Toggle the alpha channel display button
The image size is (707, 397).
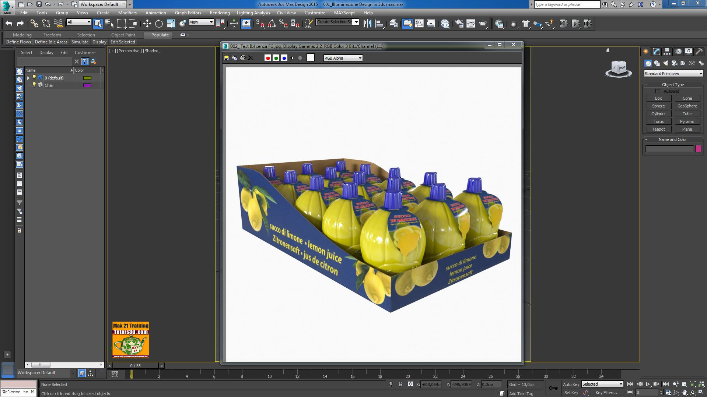coord(292,58)
